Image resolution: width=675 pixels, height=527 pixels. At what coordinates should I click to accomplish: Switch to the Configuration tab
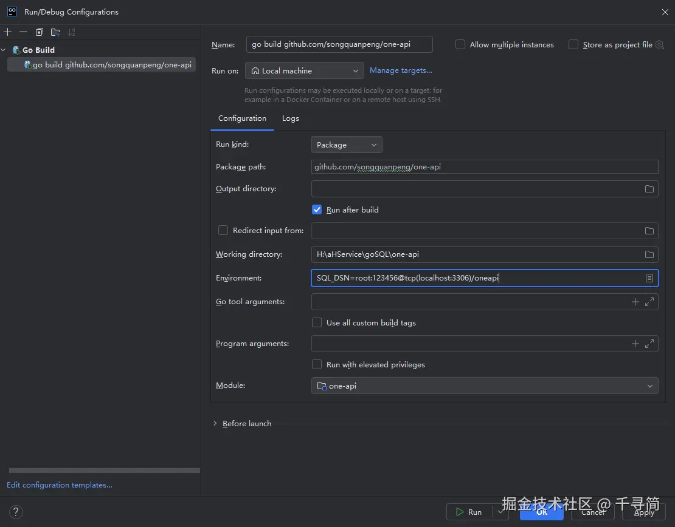pyautogui.click(x=242, y=118)
